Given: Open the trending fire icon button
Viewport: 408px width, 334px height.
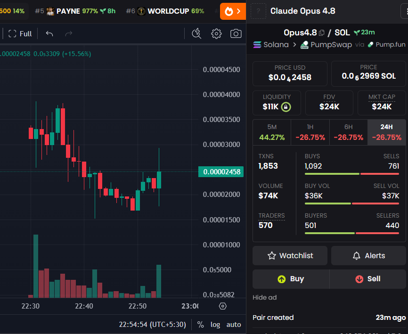Looking at the screenshot, I should [233, 11].
